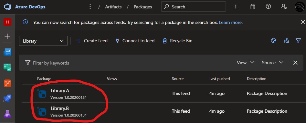Click Library.A version 1.0.20200131 text
Screen dimensions: 306x123
coord(69,97)
